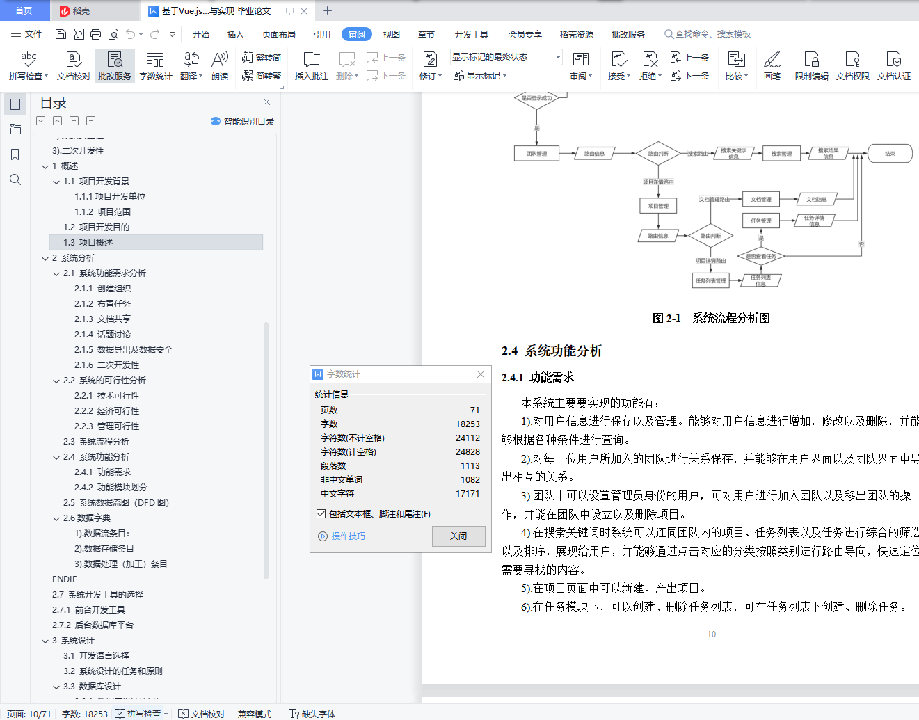919x720 pixels.
Task: Click the 朗读 read aloud icon
Action: [x=220, y=60]
